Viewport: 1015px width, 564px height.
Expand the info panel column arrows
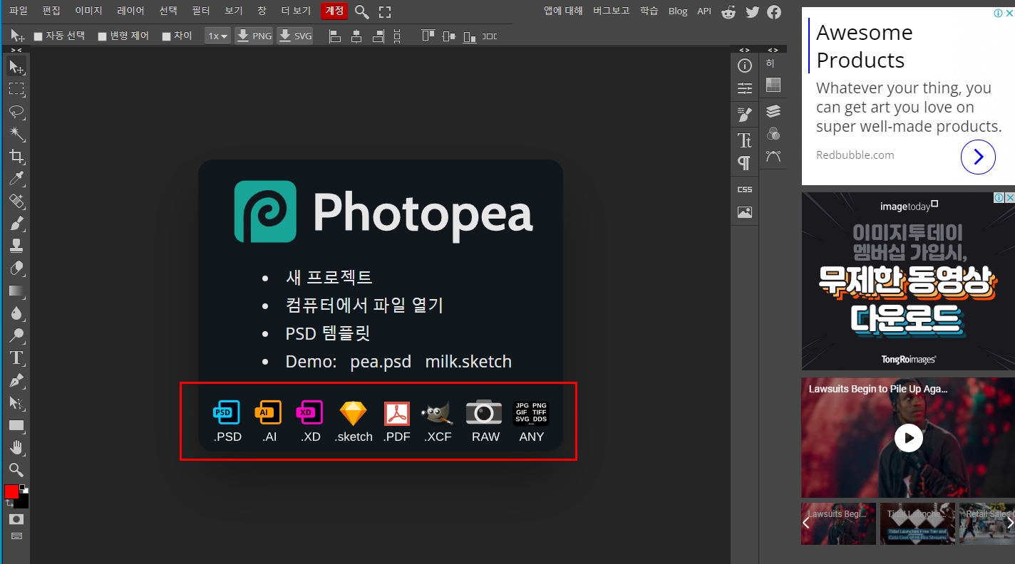click(x=745, y=50)
